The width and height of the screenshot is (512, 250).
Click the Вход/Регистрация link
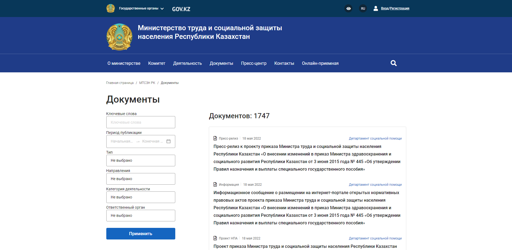coord(395,8)
